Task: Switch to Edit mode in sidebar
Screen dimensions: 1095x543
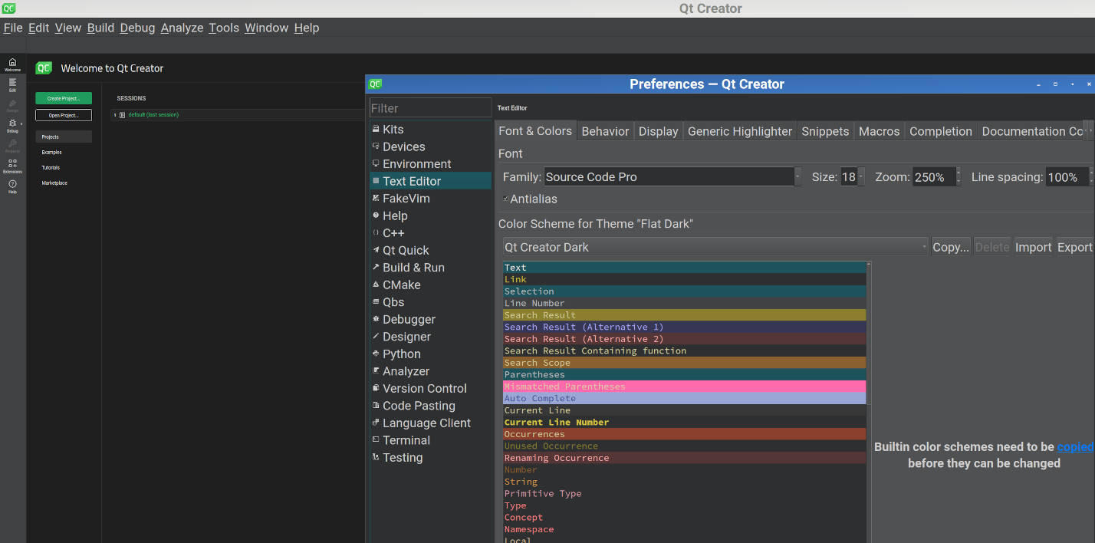Action: [x=12, y=85]
